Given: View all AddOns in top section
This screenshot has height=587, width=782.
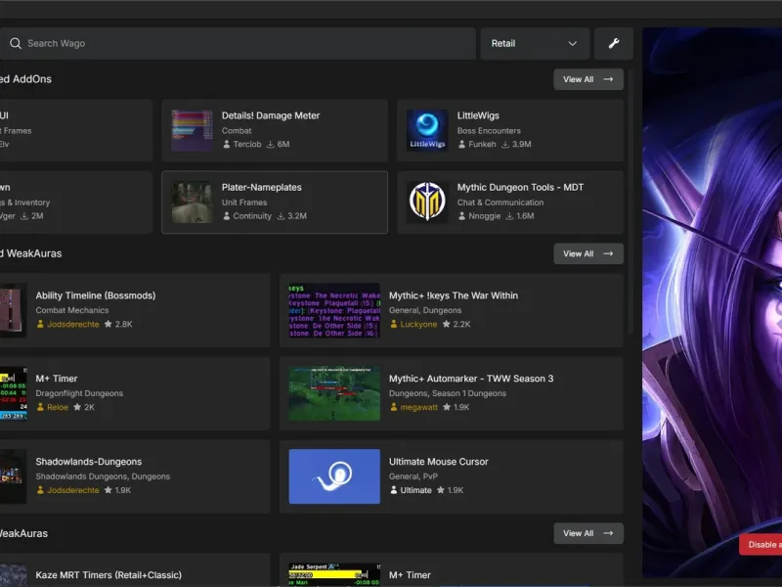Looking at the screenshot, I should (x=588, y=79).
